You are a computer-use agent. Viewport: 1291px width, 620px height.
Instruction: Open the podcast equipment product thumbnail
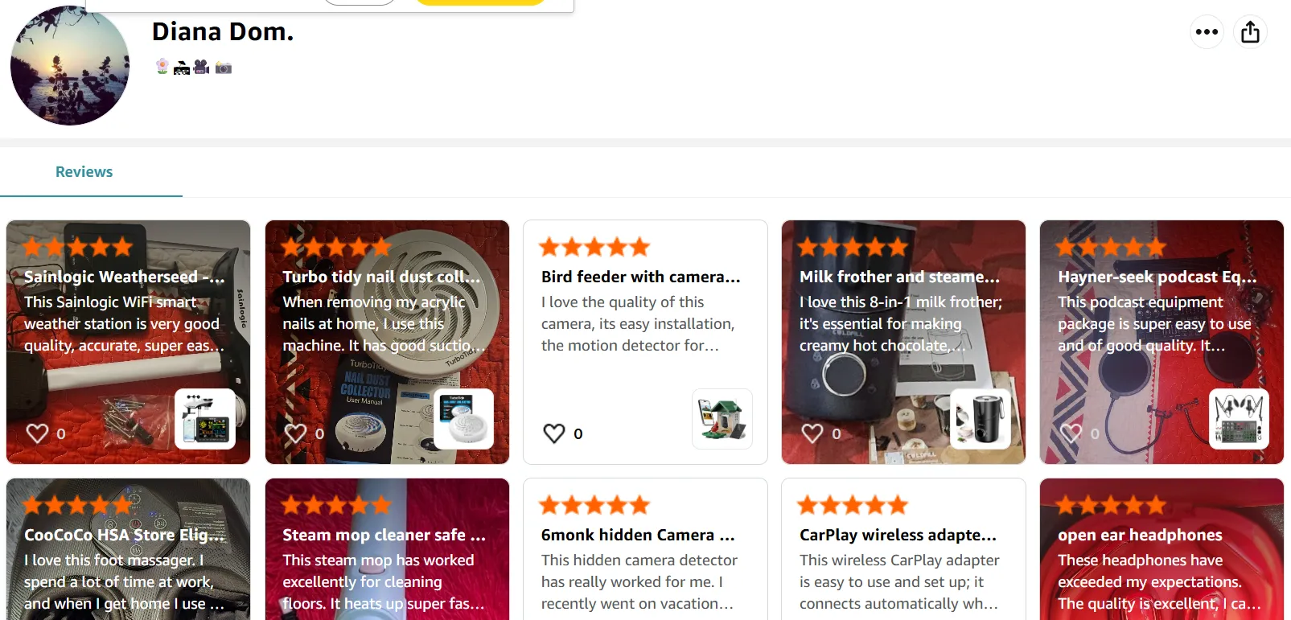[x=1239, y=419]
